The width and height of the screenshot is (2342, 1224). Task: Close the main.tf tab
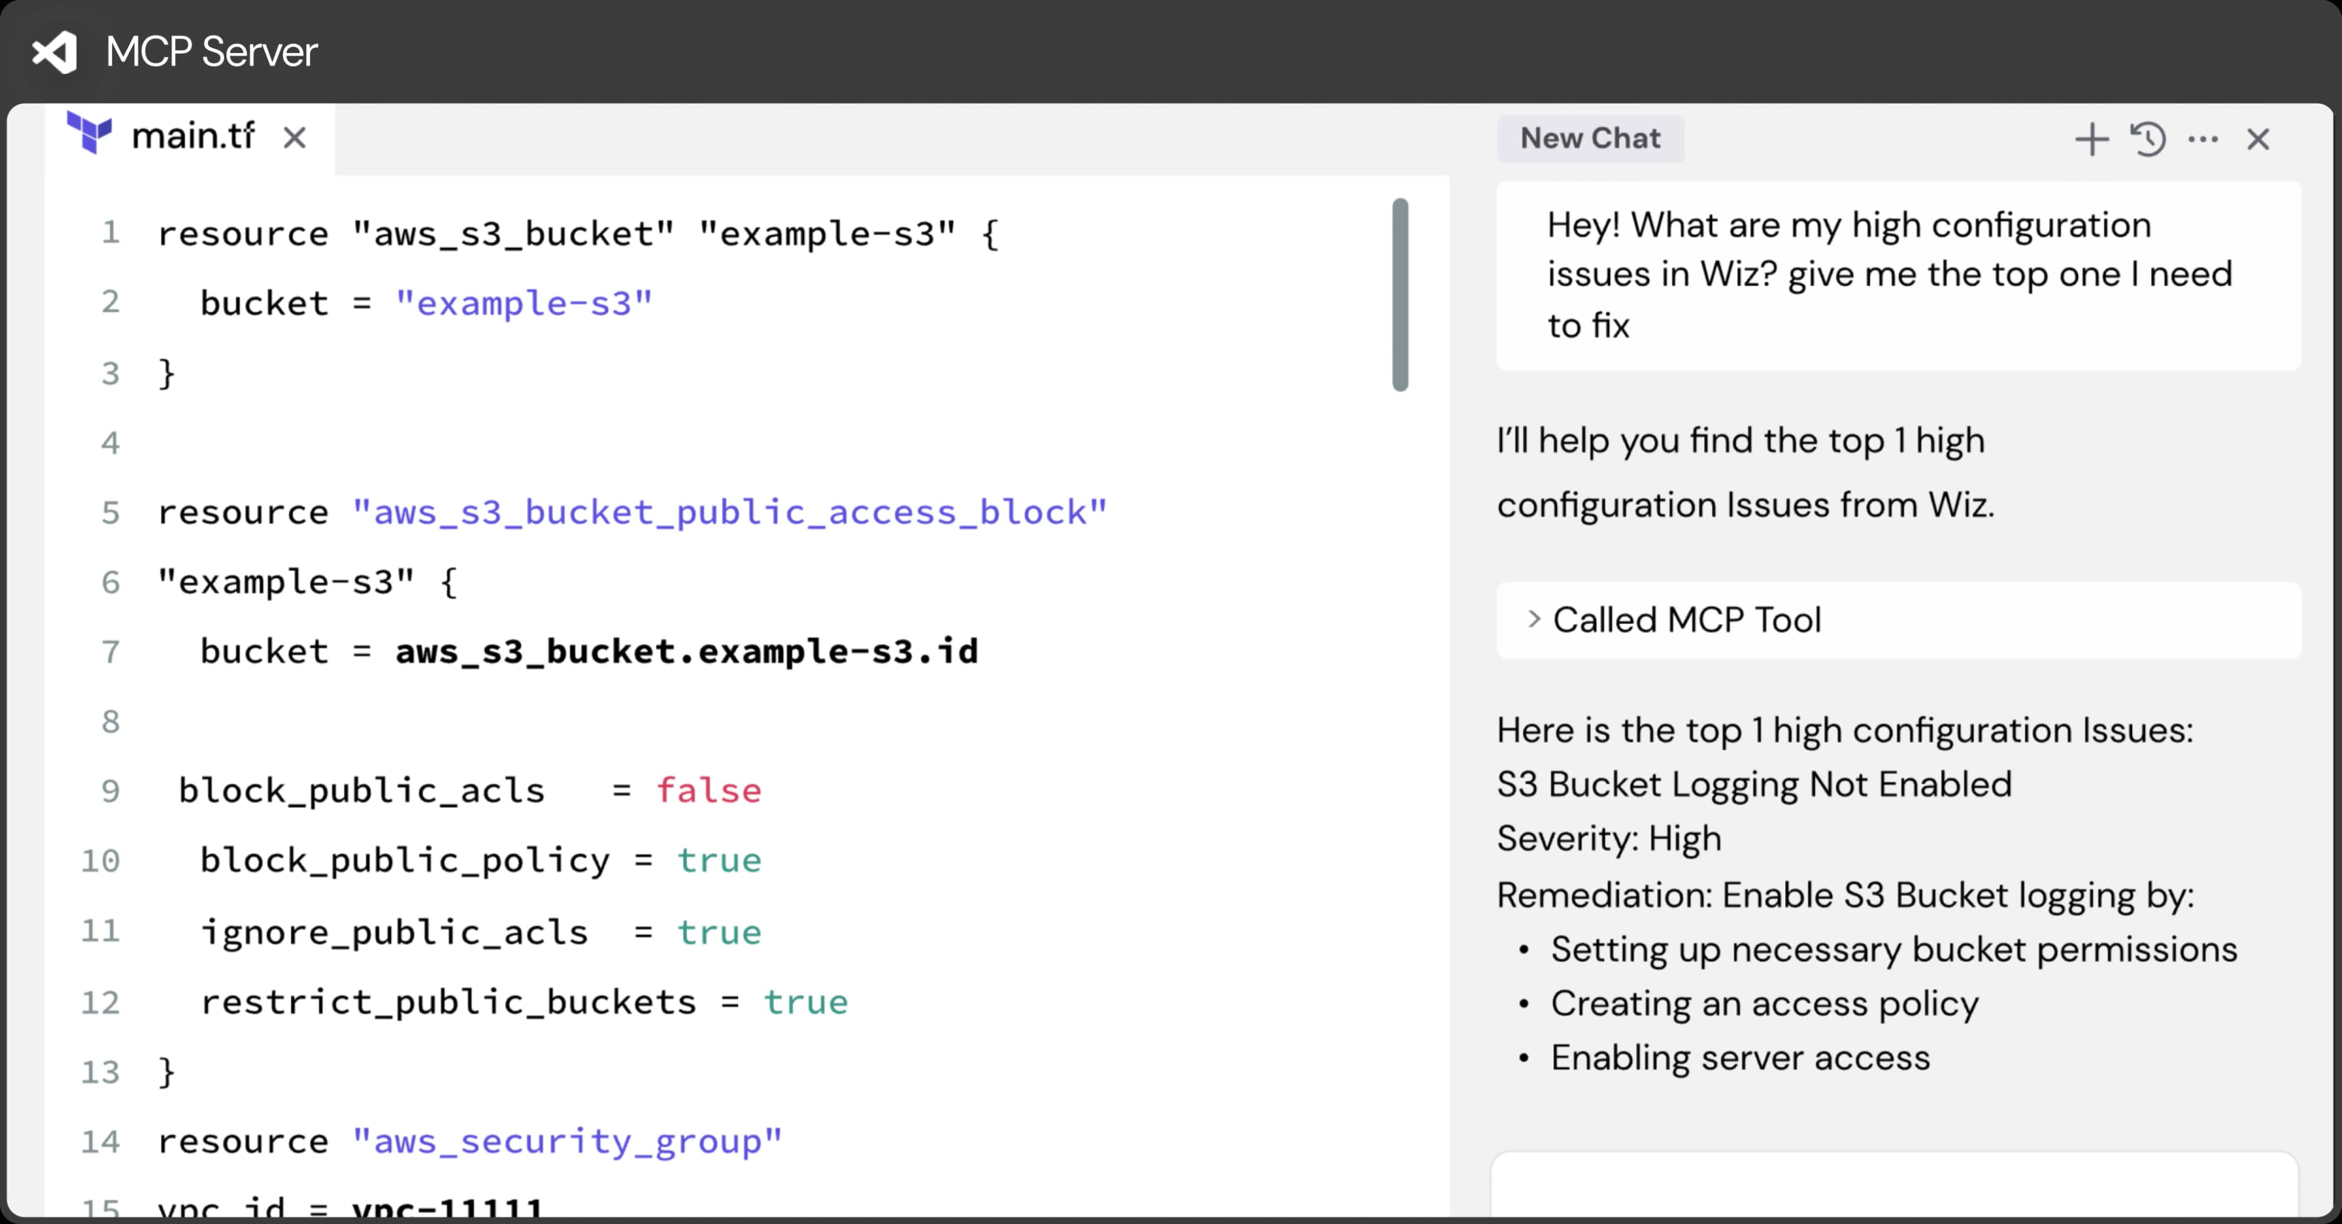tap(295, 137)
